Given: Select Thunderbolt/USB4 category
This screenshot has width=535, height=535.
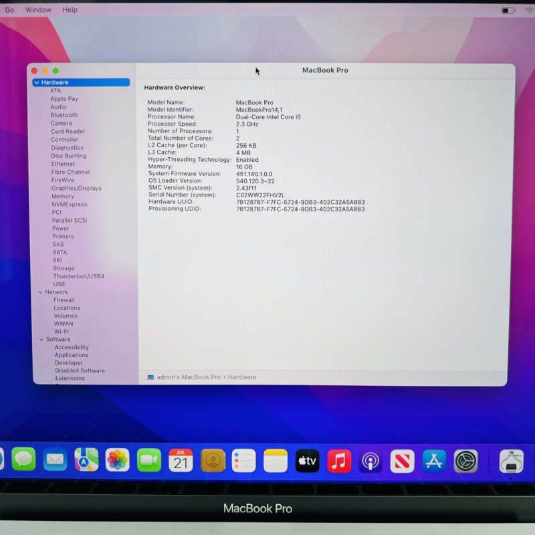Looking at the screenshot, I should coord(79,276).
